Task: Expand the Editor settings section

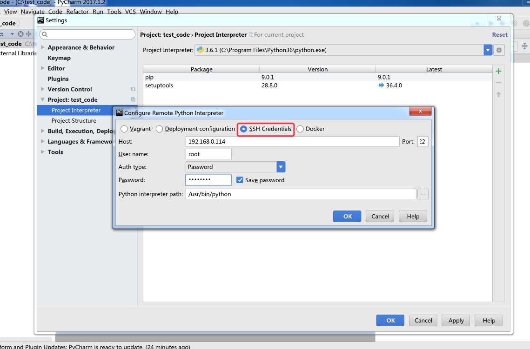Action: tap(43, 68)
